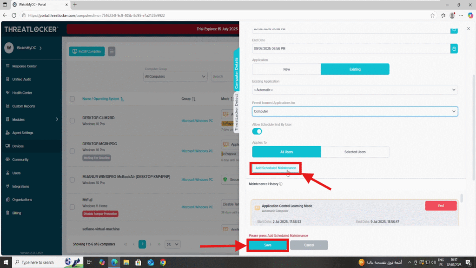Screen dimensions: 476x268
Task: End the Application Control Learning Mode
Action: point(441,206)
